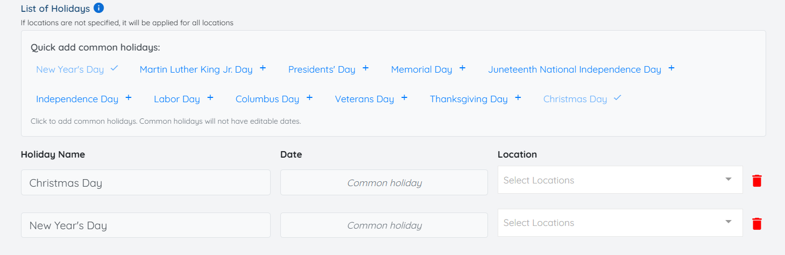785x255 pixels.
Task: Click plus icon next to Labor Day
Action: pos(210,98)
